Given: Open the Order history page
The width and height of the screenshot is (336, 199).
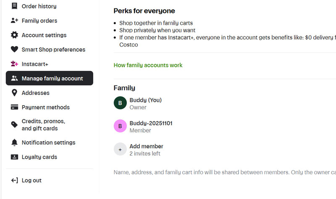Looking at the screenshot, I should pyautogui.click(x=39, y=6).
